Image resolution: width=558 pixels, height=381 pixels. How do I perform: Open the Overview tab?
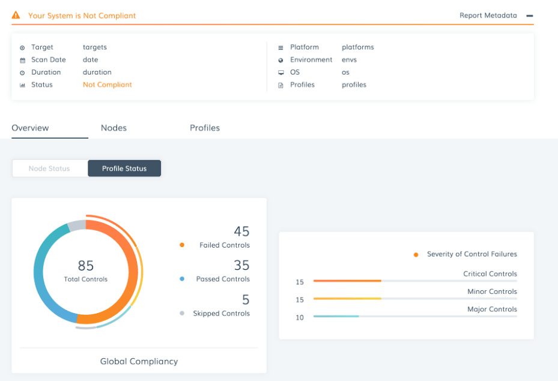pos(30,128)
